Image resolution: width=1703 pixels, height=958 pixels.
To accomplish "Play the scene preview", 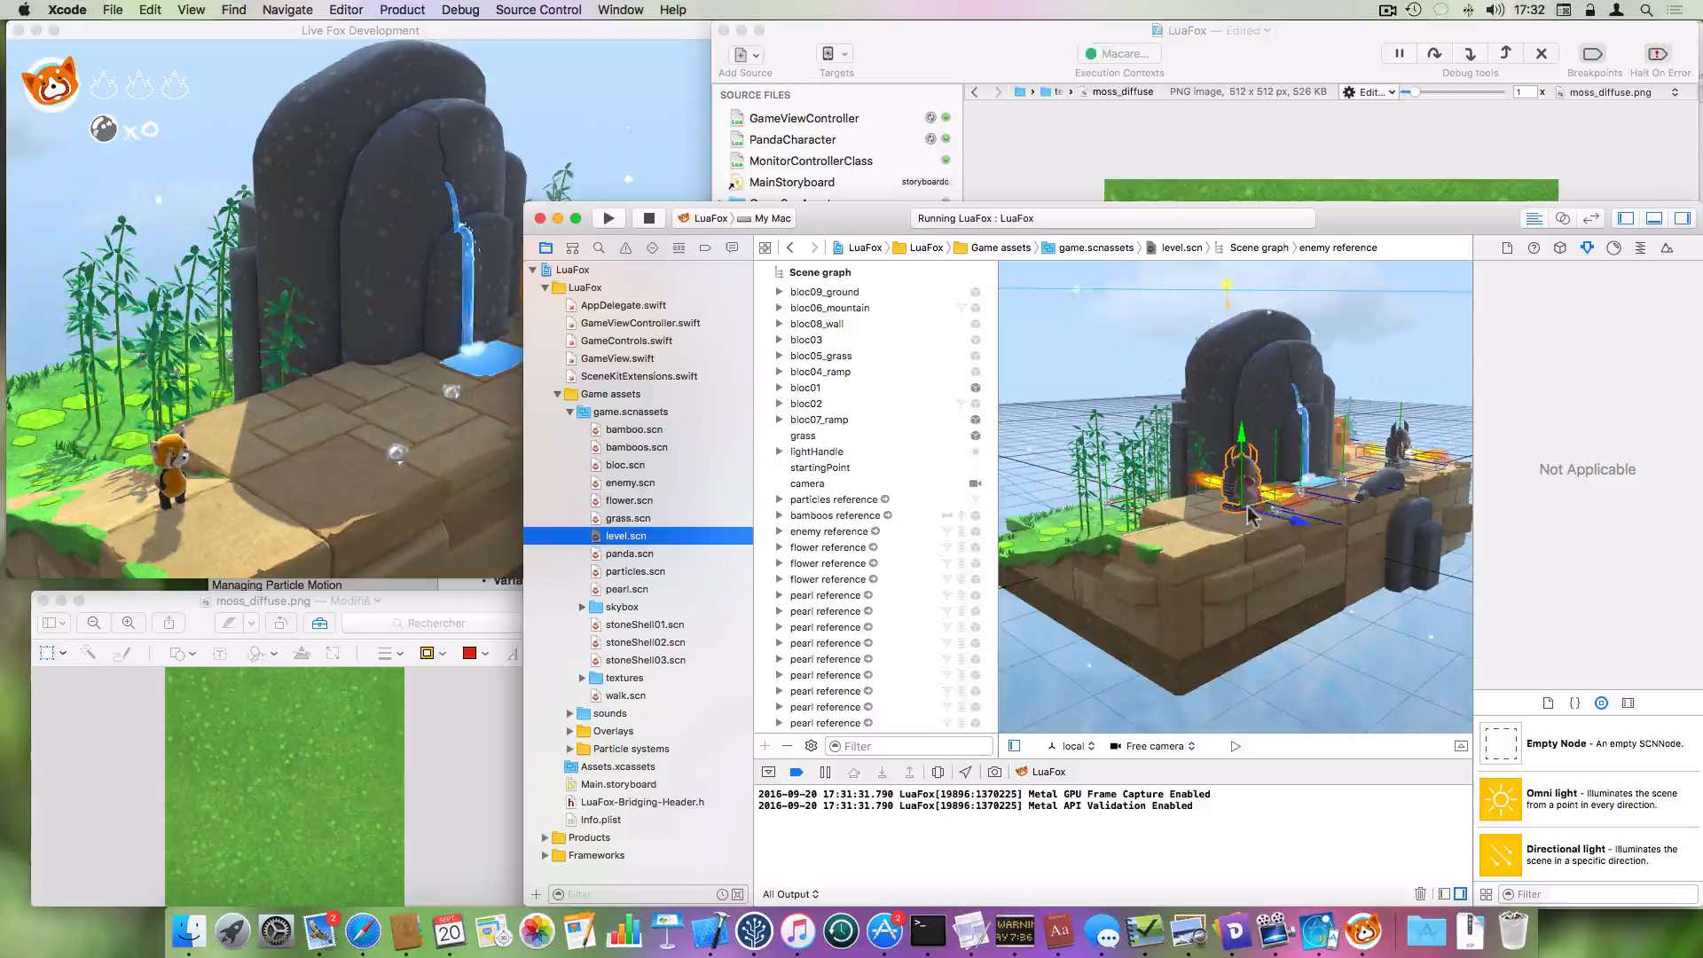I will [1236, 746].
